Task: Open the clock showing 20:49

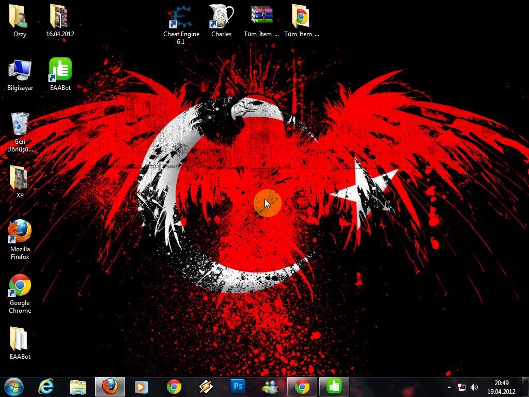Action: tap(501, 387)
